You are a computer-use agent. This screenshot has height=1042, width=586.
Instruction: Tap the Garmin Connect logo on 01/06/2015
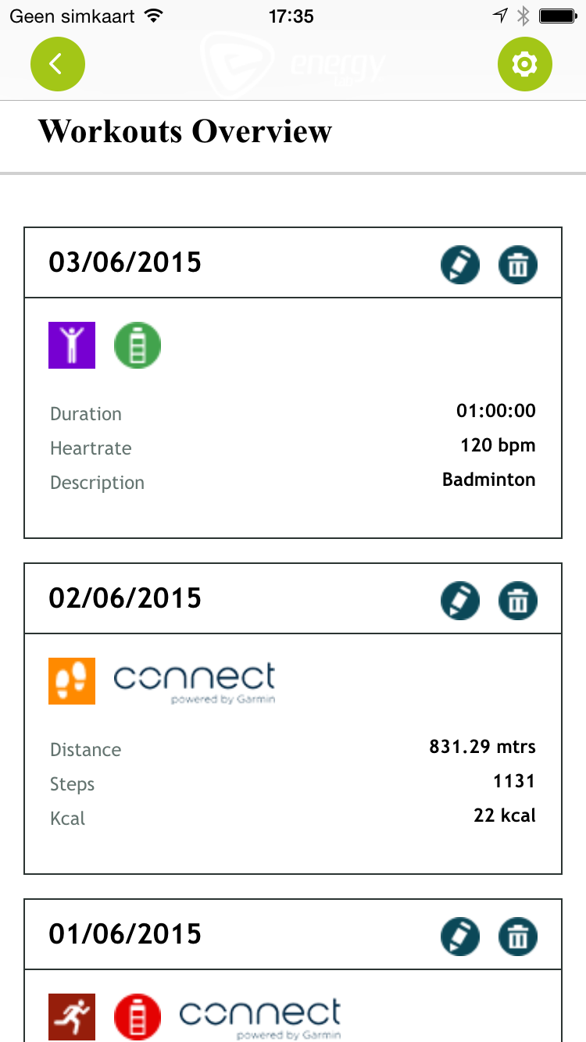point(260,1018)
